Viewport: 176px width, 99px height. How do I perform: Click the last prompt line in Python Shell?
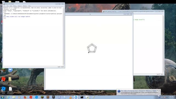[x=5, y=18]
